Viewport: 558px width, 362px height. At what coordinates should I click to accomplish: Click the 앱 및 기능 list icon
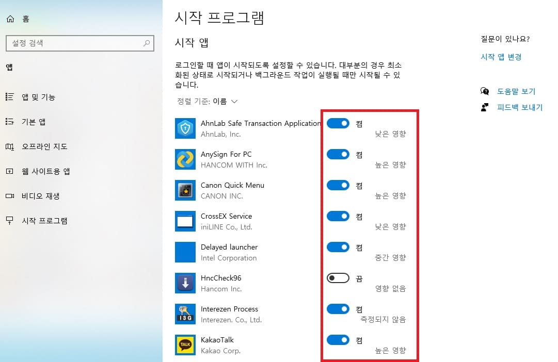pos(10,97)
